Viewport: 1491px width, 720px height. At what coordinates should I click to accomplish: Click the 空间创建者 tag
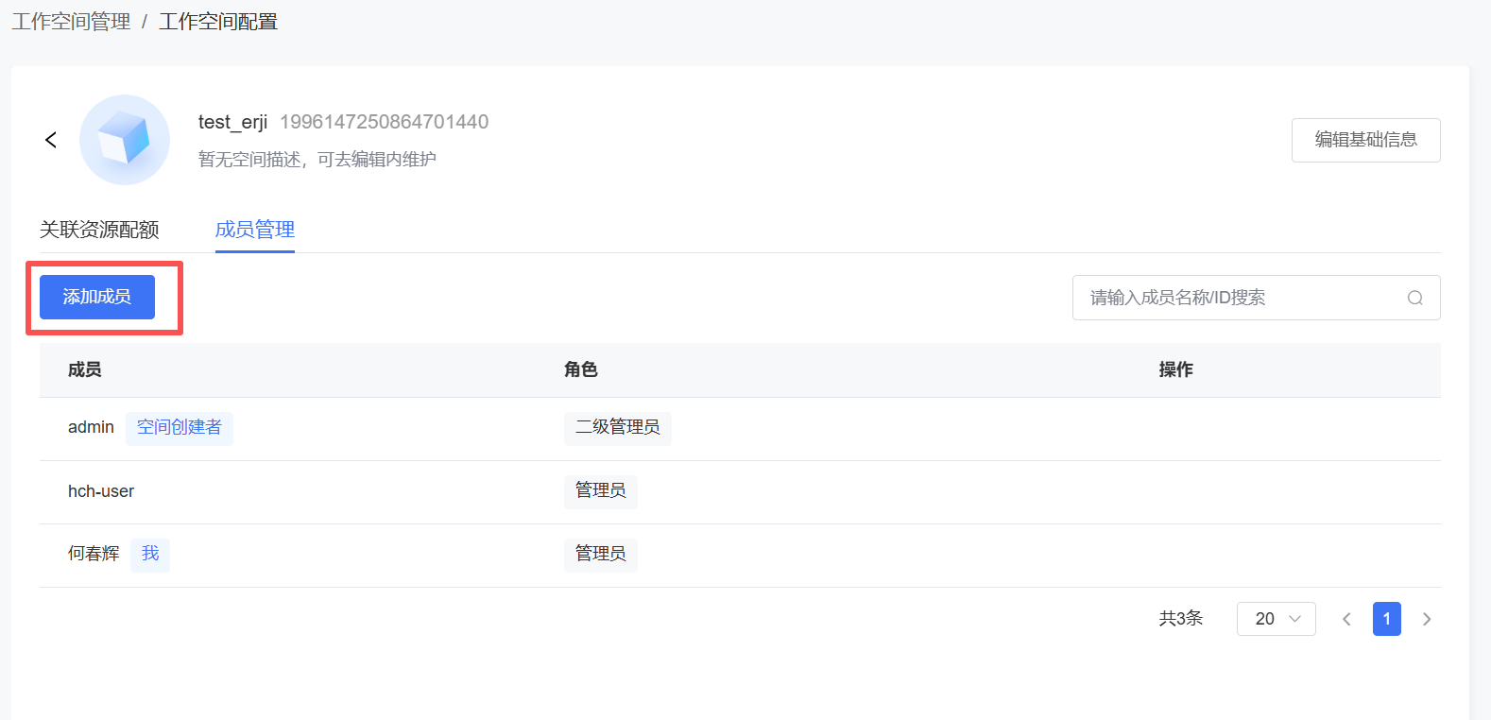click(x=180, y=428)
